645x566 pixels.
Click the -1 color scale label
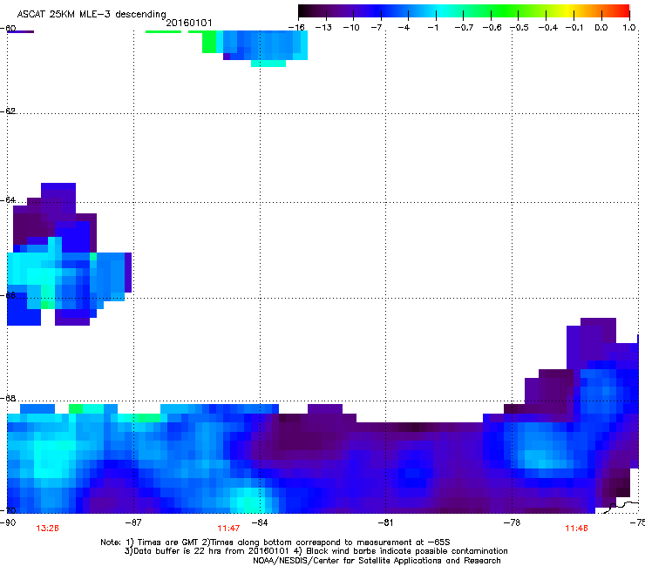click(x=432, y=28)
